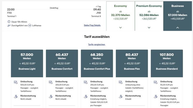
Task: Collapse the Business fare chevron
Action: (178, 28)
